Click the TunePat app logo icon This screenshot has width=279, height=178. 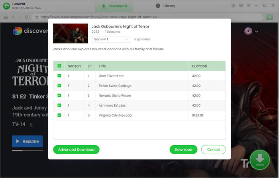pyautogui.click(x=7, y=6)
